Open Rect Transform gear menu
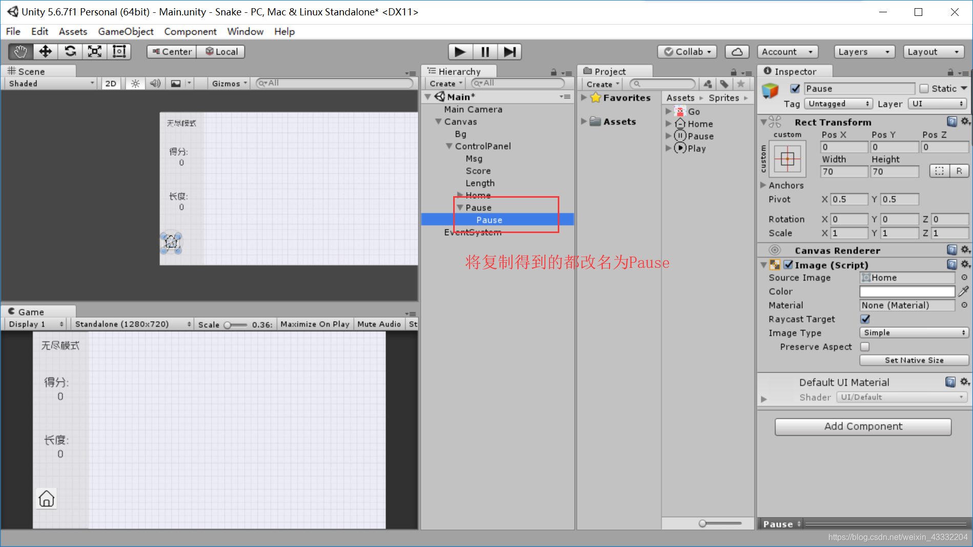Image resolution: width=973 pixels, height=547 pixels. pyautogui.click(x=965, y=121)
